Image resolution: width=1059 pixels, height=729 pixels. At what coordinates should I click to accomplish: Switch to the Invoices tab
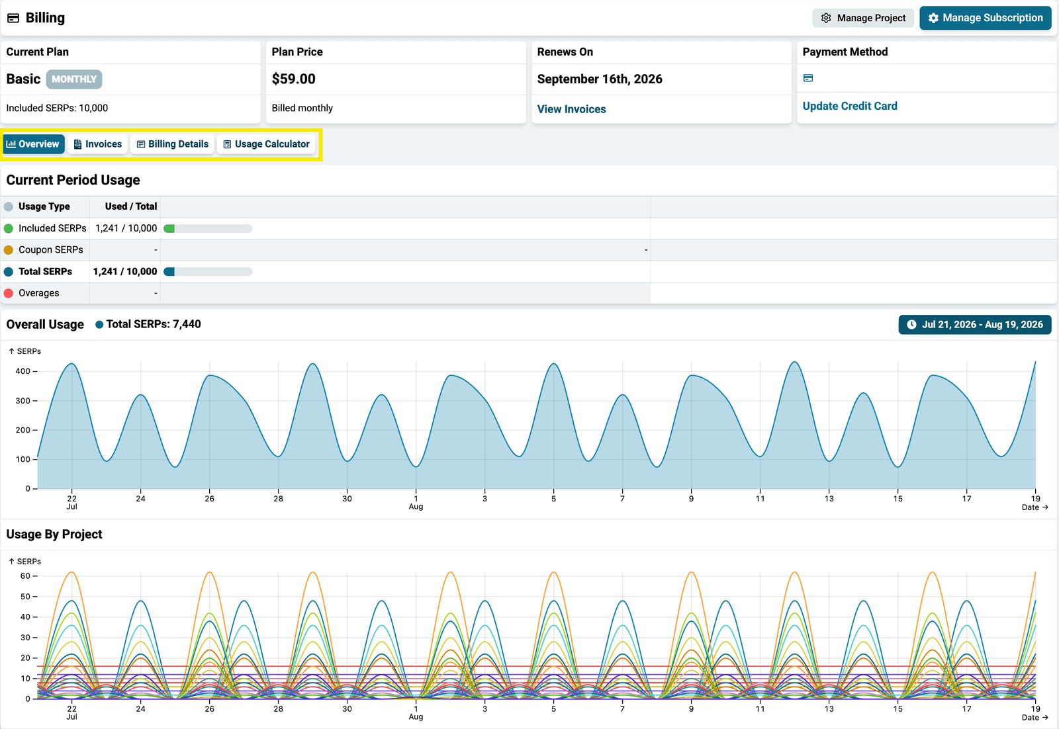click(x=98, y=144)
